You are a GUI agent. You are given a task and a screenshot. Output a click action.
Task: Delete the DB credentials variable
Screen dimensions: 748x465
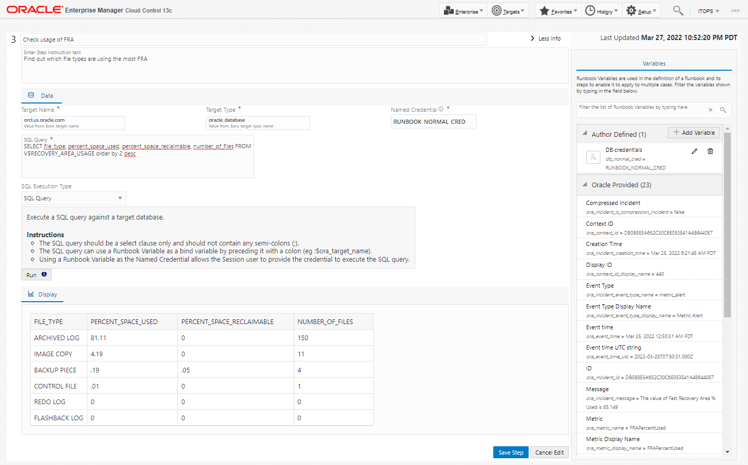coord(710,151)
